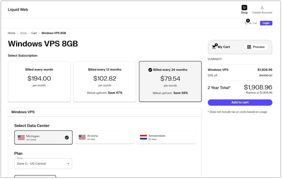Click the Liquid Web logo text

(18, 10)
